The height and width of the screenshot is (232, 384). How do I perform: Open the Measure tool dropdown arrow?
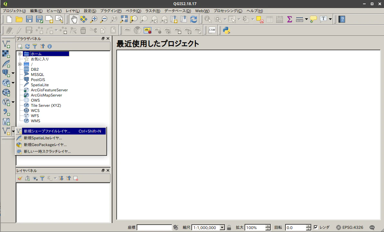pos(306,19)
